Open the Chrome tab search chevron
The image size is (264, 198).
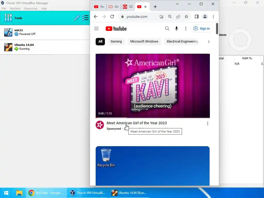177,4
